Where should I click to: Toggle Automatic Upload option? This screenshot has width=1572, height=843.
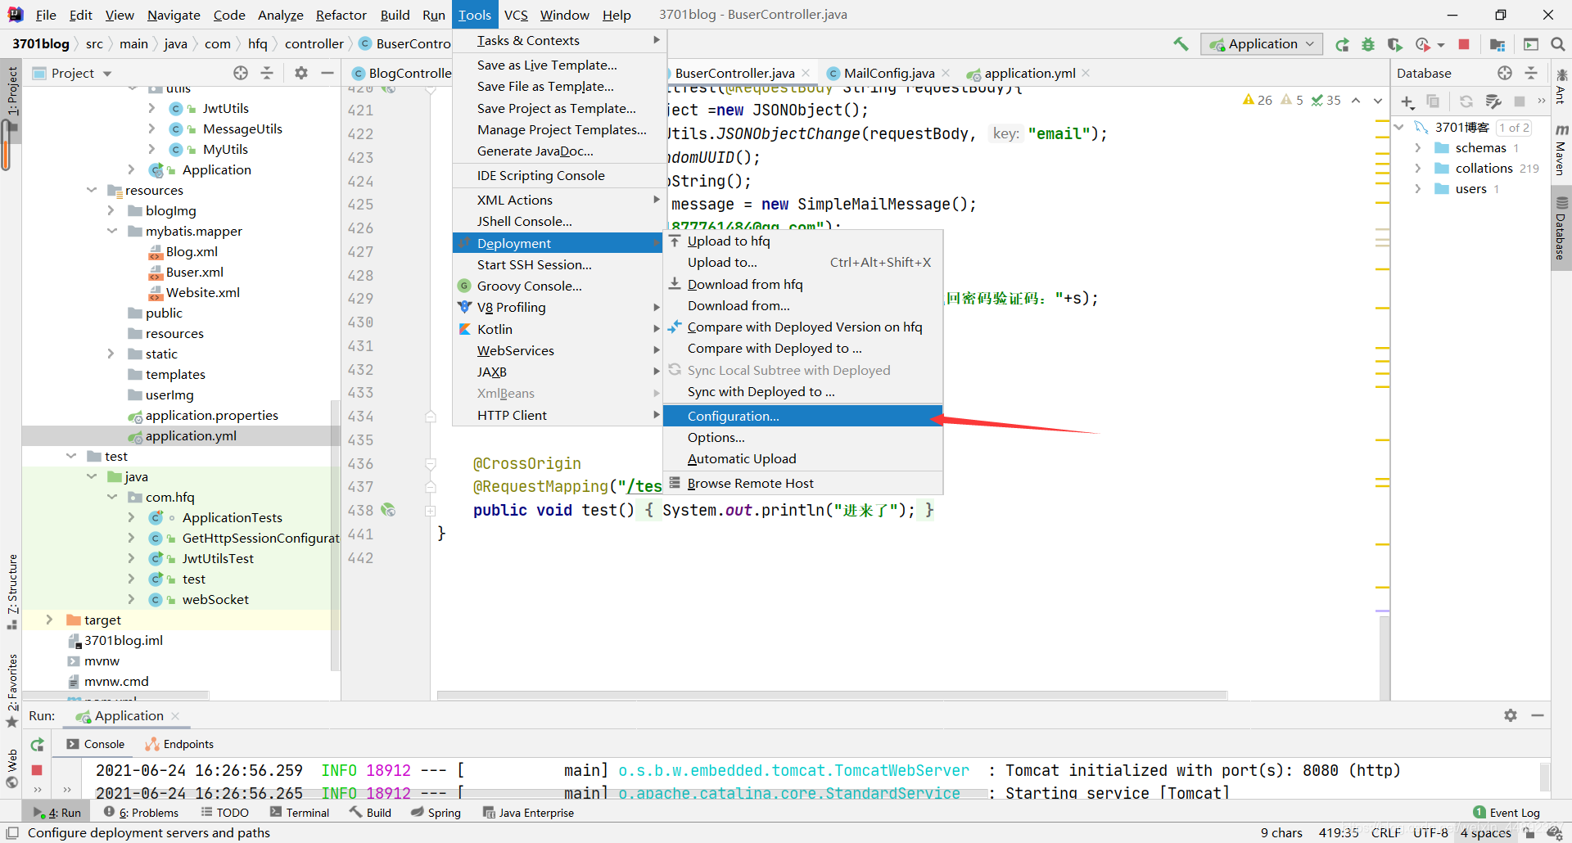point(802,458)
